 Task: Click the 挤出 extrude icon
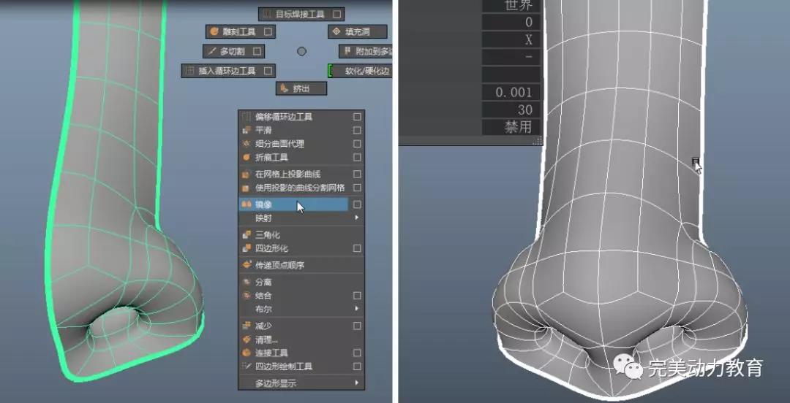[x=284, y=88]
